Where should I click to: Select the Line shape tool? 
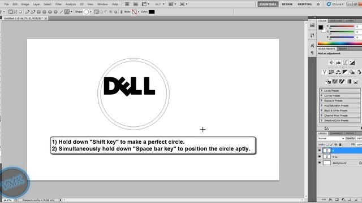[61, 12]
